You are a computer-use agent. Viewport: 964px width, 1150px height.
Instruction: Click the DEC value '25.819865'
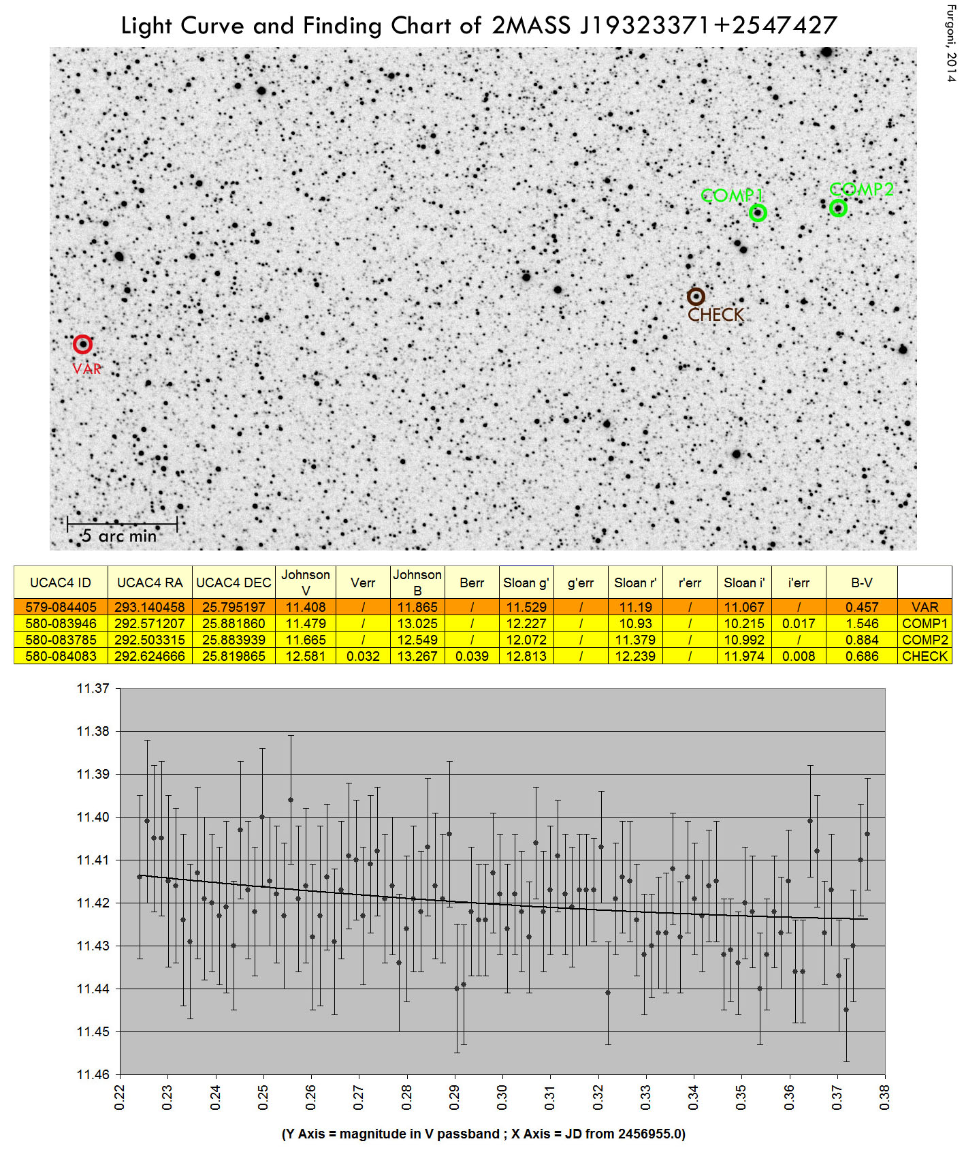tap(234, 656)
